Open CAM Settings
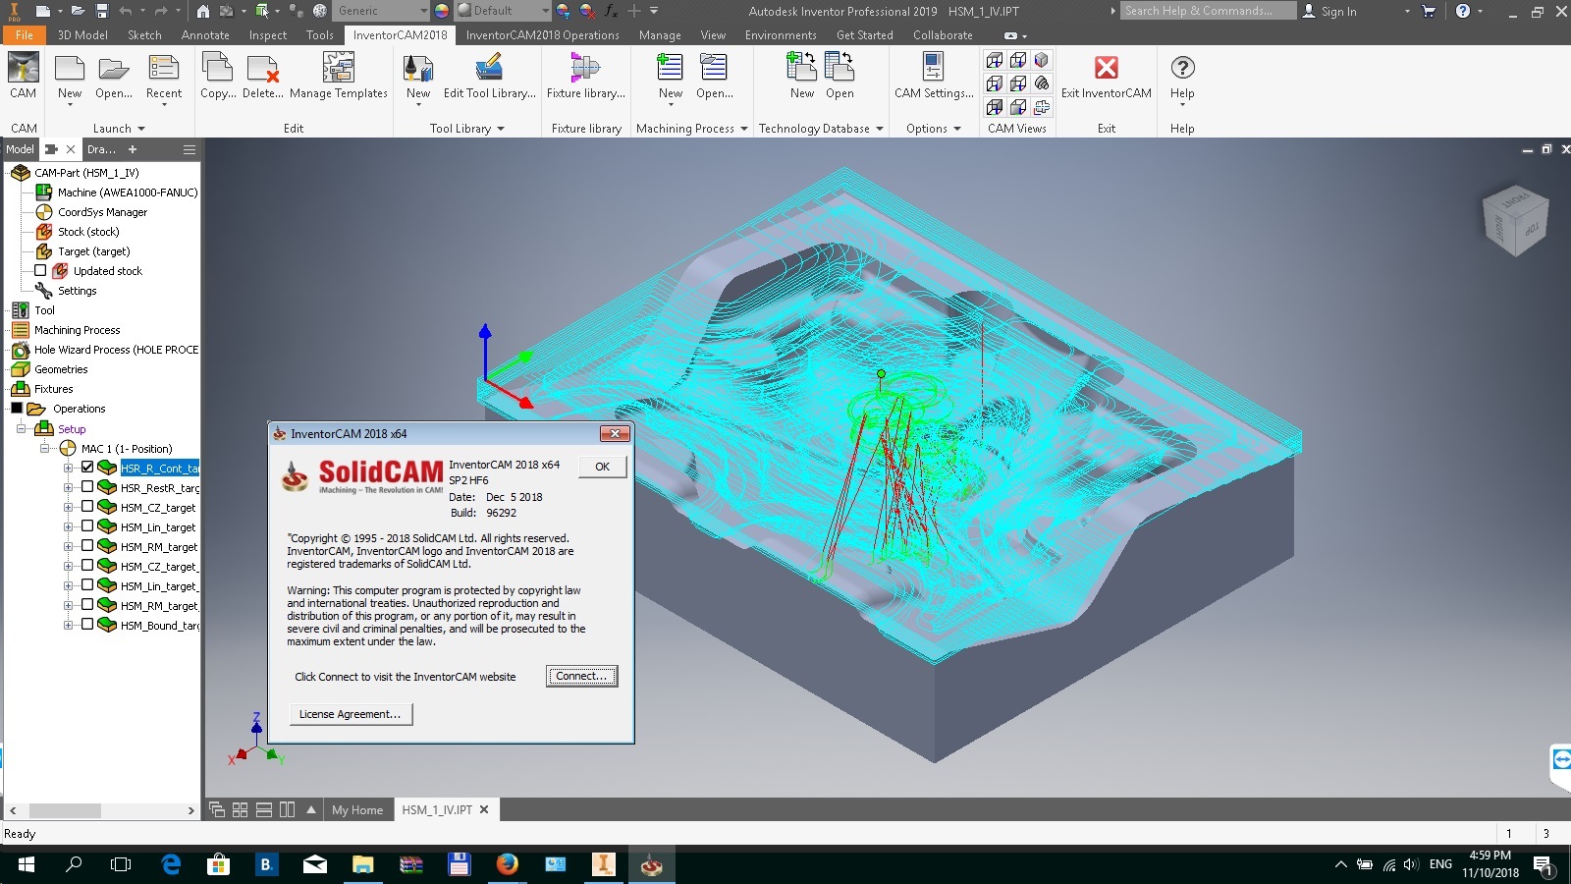 934,77
